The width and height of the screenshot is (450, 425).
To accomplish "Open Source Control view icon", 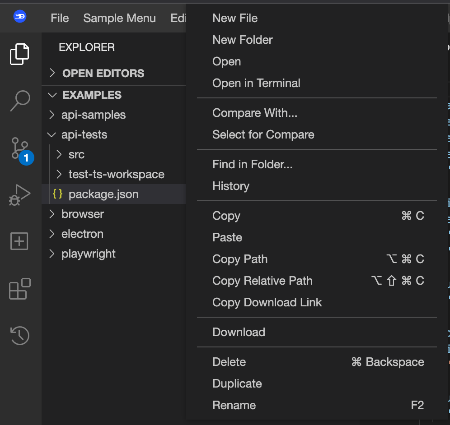I will coord(20,148).
